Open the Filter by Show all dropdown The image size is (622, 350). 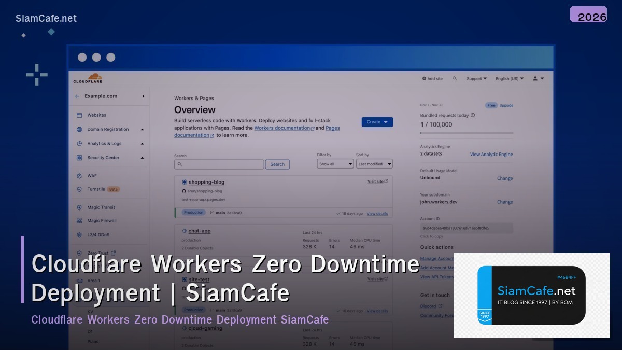[335, 164]
